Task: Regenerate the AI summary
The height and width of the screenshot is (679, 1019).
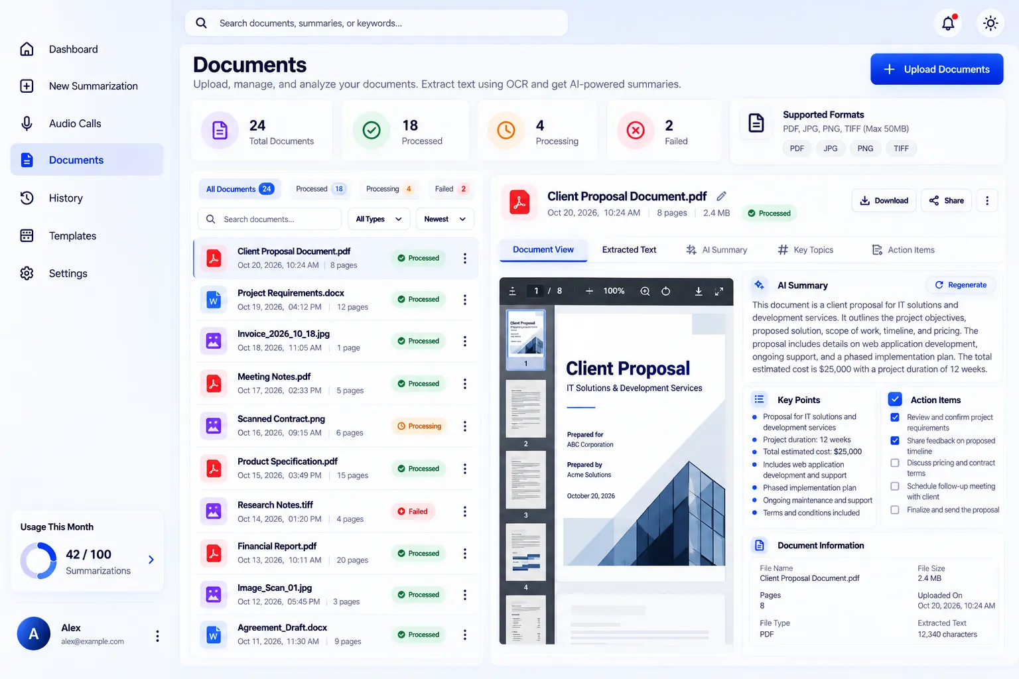Action: click(961, 285)
